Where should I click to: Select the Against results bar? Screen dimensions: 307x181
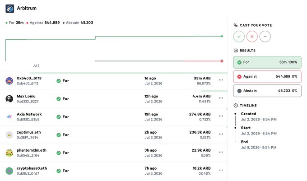pyautogui.click(x=267, y=77)
